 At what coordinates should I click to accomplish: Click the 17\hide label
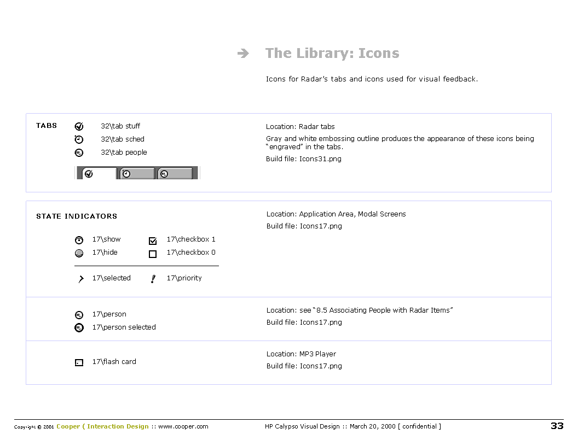(105, 253)
